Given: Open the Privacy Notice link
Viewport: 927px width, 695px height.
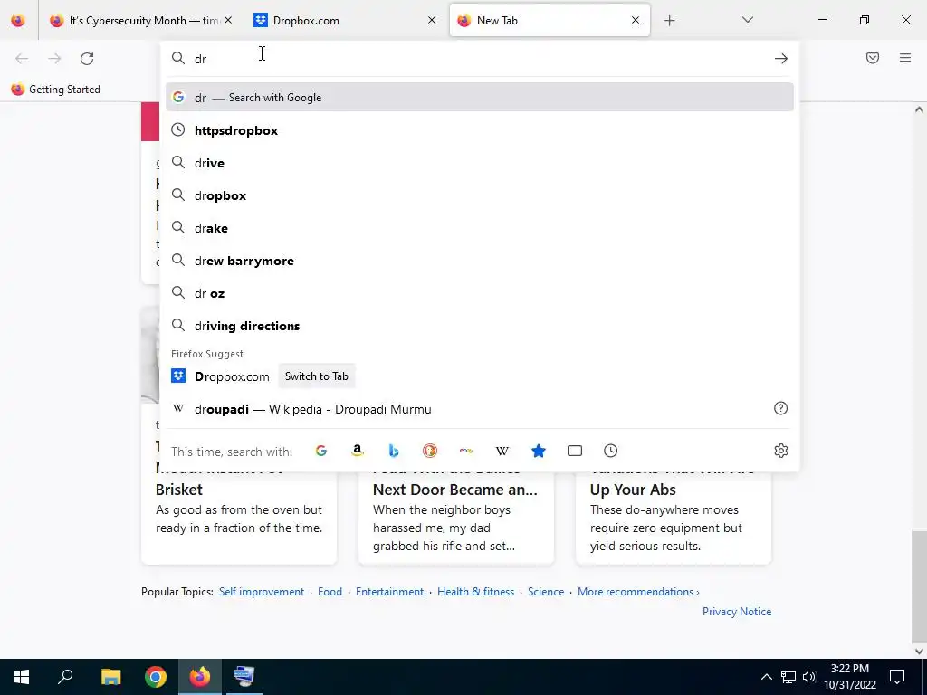Looking at the screenshot, I should 737,612.
